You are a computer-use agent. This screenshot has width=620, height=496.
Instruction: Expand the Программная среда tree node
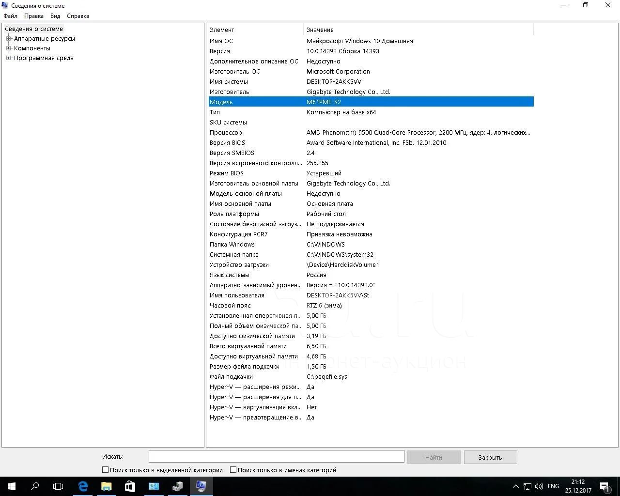point(8,58)
